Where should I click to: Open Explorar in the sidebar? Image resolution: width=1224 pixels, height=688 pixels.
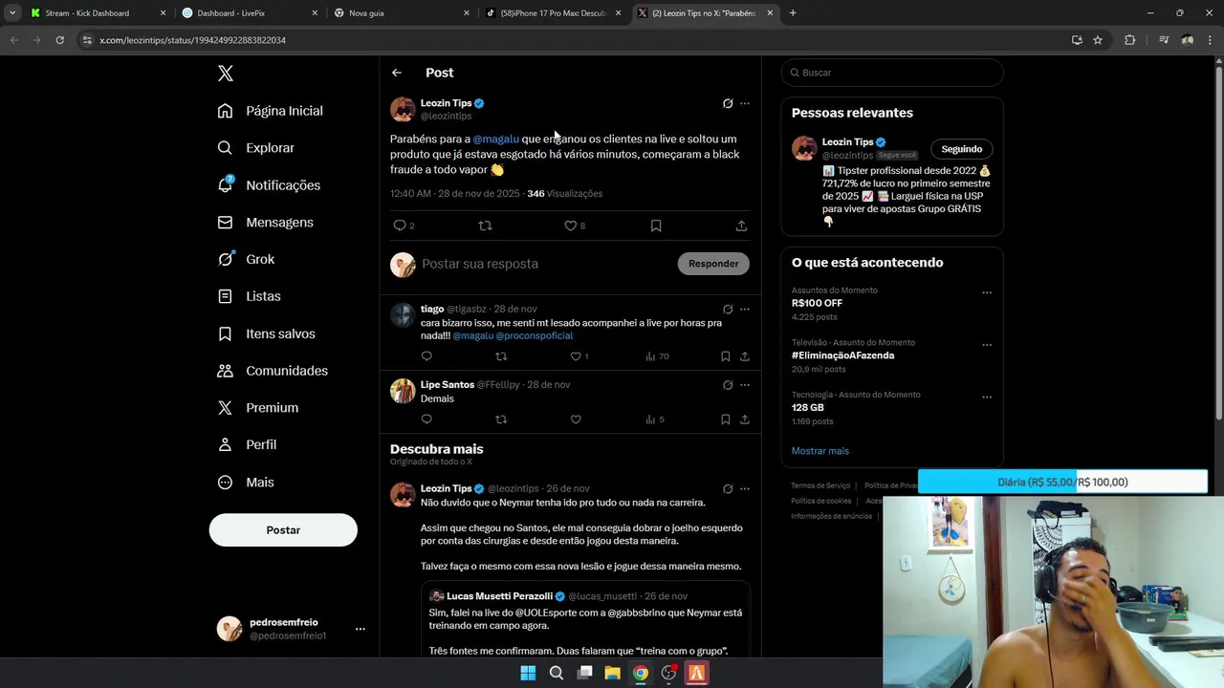255,148
